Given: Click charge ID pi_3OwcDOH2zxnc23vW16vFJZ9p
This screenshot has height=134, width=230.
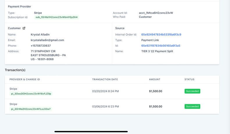Looking at the screenshot, I should click(31, 94).
